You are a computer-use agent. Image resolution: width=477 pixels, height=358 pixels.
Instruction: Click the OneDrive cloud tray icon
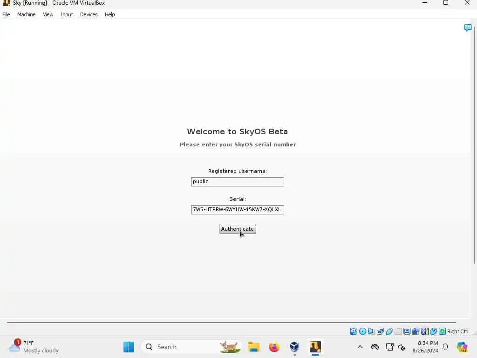tap(375, 347)
